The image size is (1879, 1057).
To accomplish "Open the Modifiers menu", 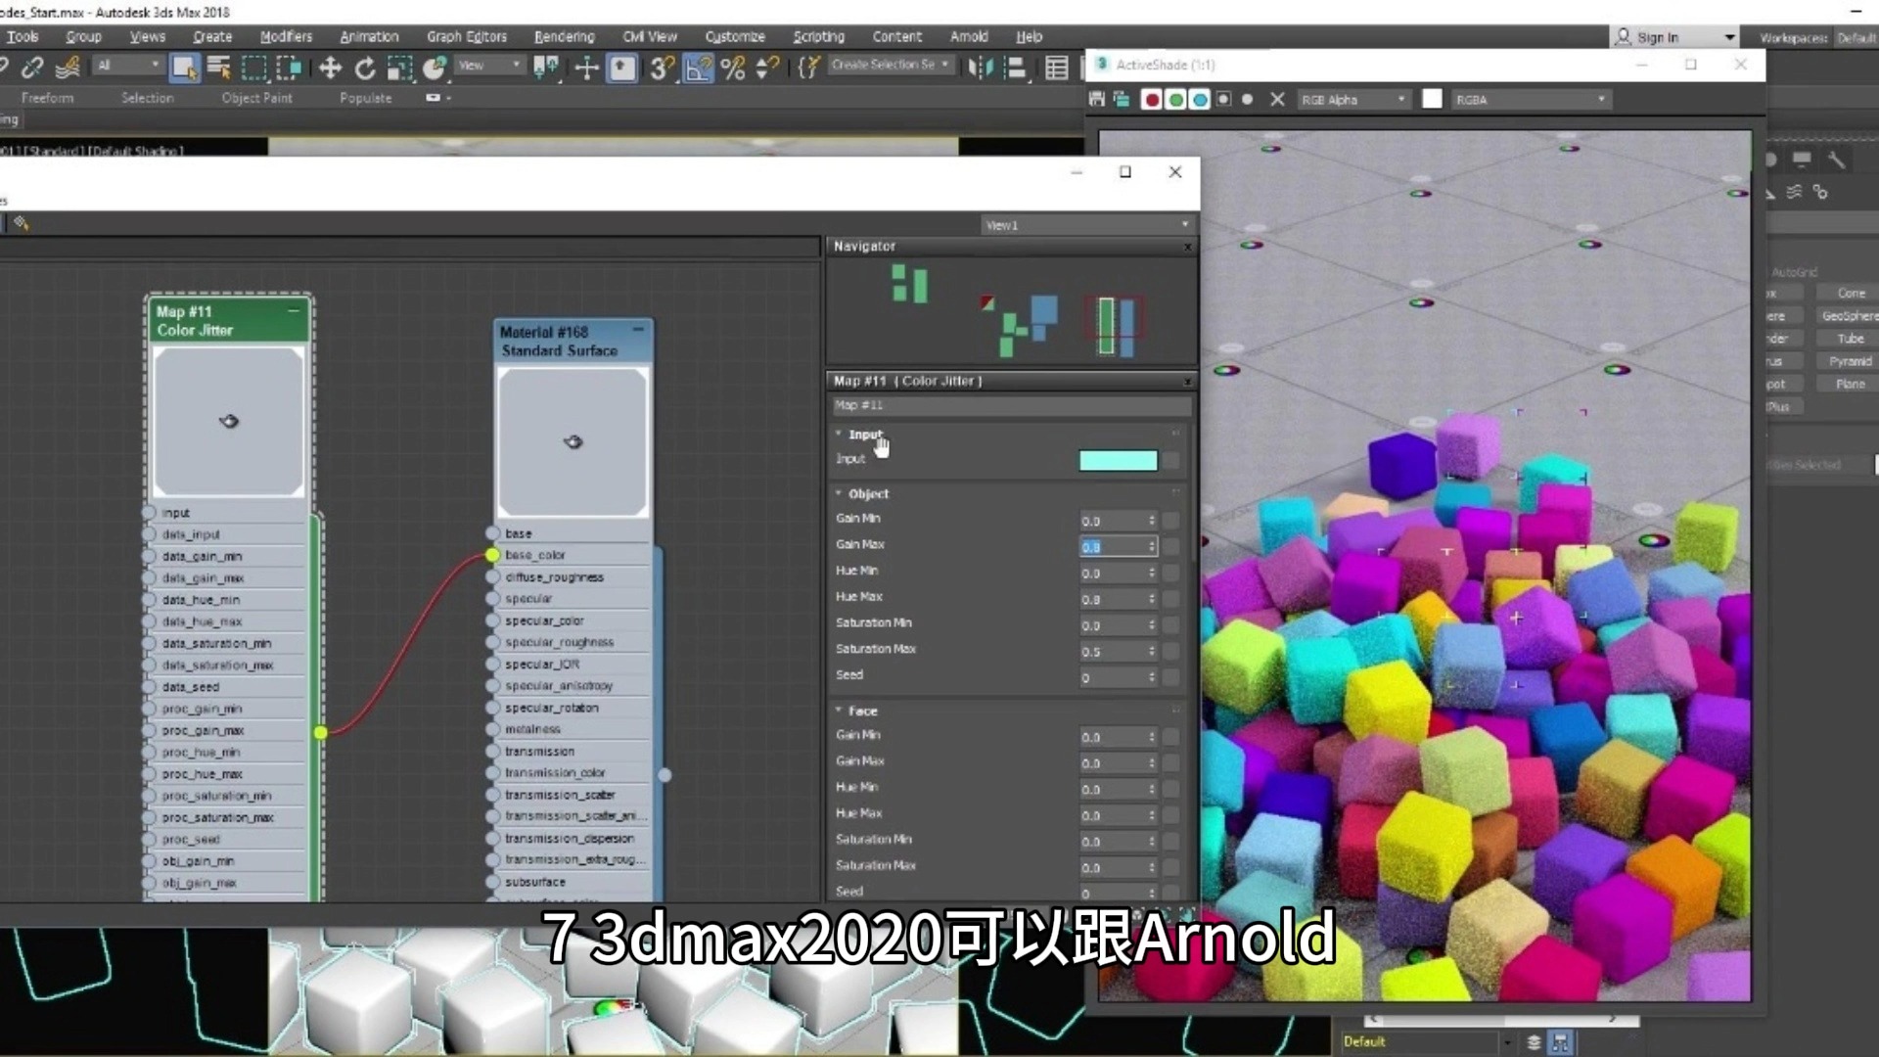I will pos(286,36).
